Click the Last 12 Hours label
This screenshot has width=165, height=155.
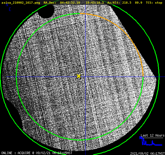[153, 135]
